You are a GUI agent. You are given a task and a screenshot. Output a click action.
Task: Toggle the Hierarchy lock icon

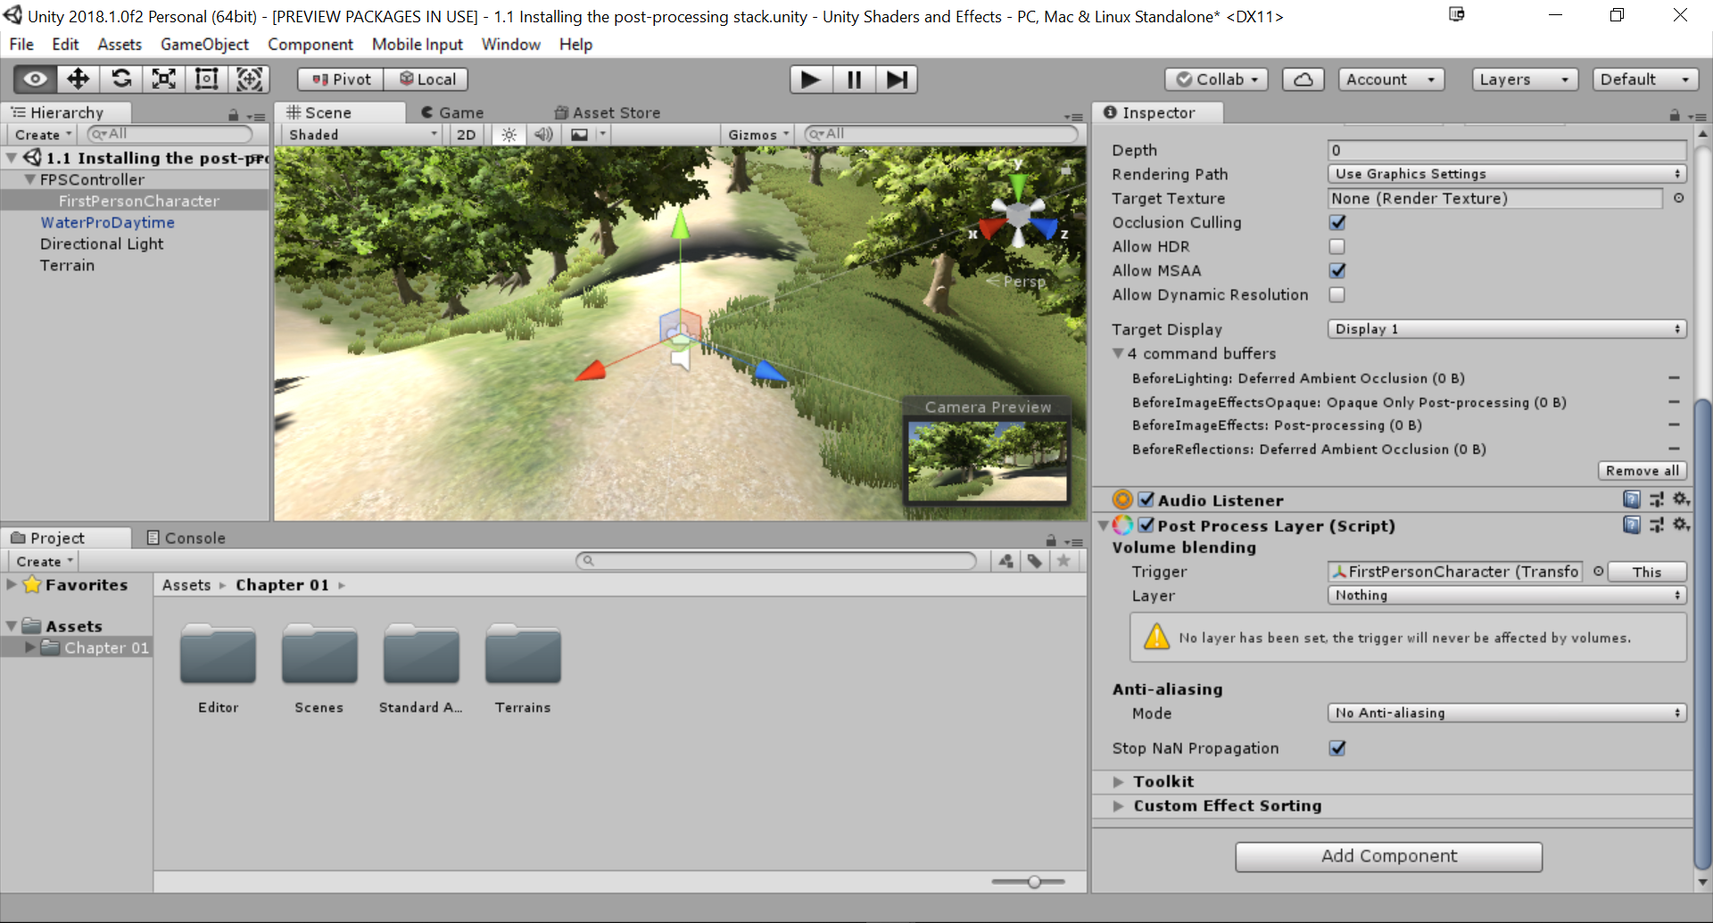point(234,115)
